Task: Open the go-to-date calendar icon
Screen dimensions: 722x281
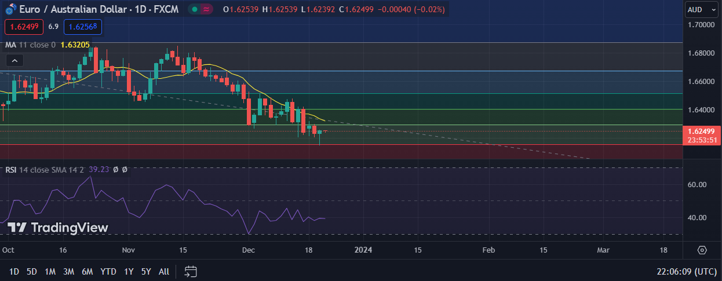Action: (191, 271)
